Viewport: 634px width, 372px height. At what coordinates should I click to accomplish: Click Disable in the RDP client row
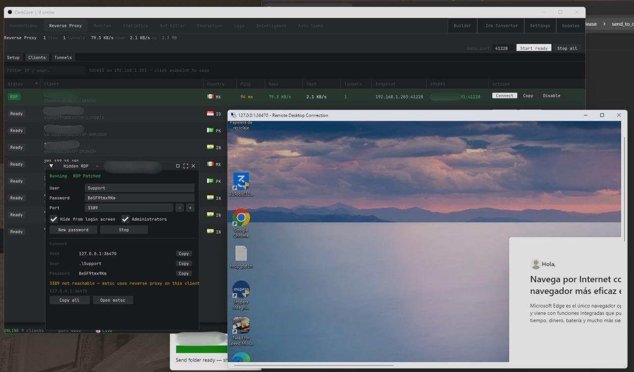pyautogui.click(x=551, y=95)
